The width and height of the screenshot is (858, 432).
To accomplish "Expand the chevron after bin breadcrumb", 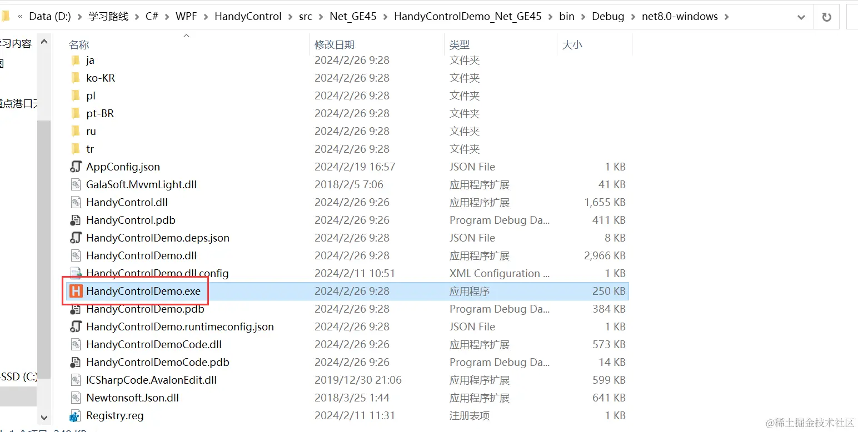I will coord(583,17).
